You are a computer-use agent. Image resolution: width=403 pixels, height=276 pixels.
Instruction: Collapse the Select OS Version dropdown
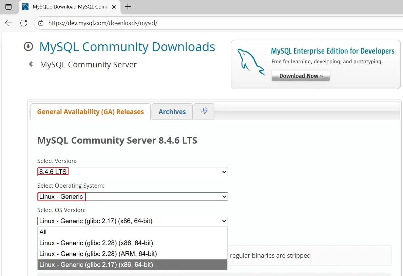tap(133, 221)
